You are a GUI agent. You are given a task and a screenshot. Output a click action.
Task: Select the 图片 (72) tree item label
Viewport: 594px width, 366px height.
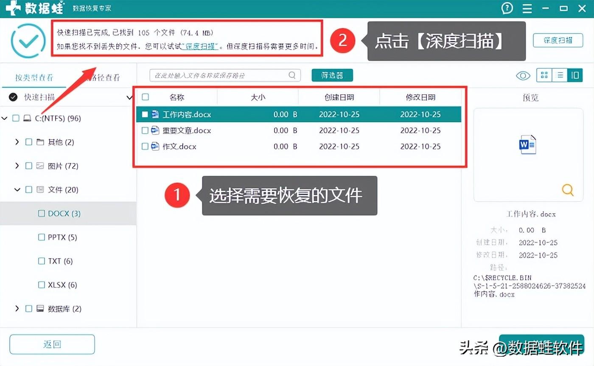(x=63, y=166)
